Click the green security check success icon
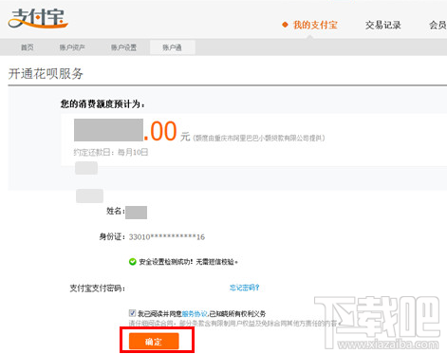The image size is (447, 354). click(132, 262)
